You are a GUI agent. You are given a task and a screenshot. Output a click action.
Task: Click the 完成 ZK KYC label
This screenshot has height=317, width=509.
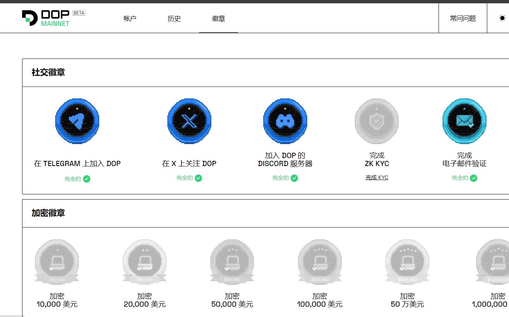click(377, 159)
